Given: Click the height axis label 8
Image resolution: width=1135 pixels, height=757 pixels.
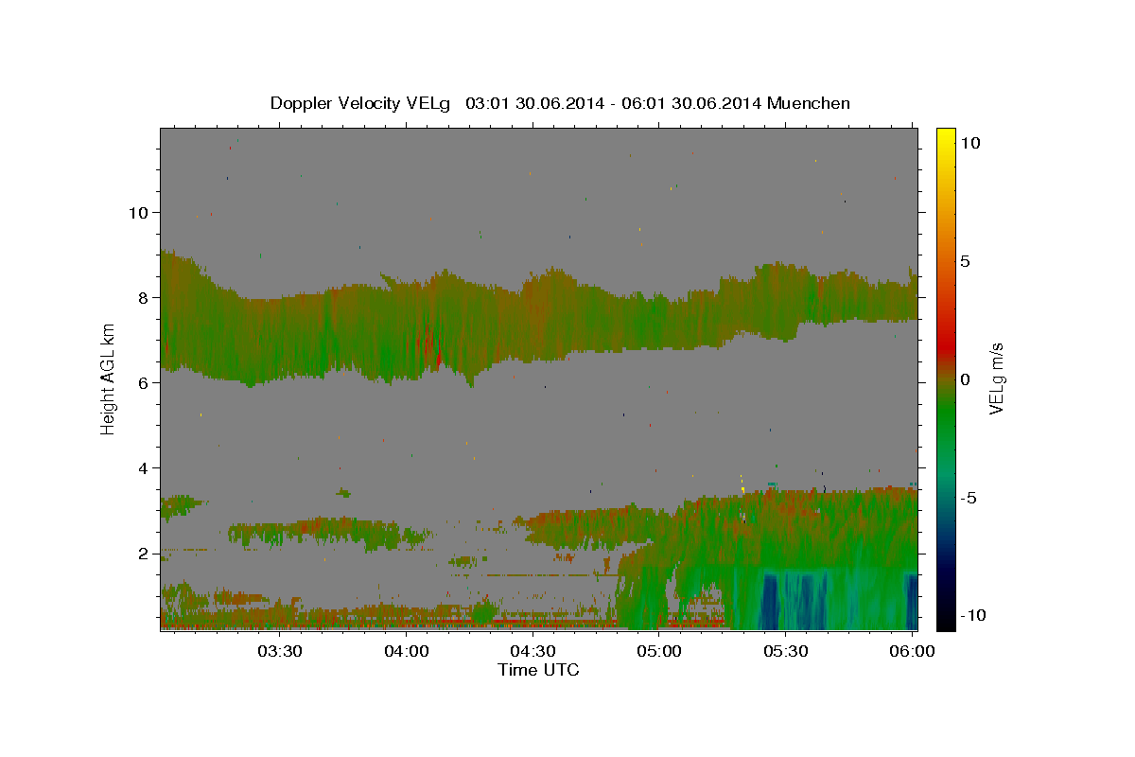Looking at the screenshot, I should [144, 297].
